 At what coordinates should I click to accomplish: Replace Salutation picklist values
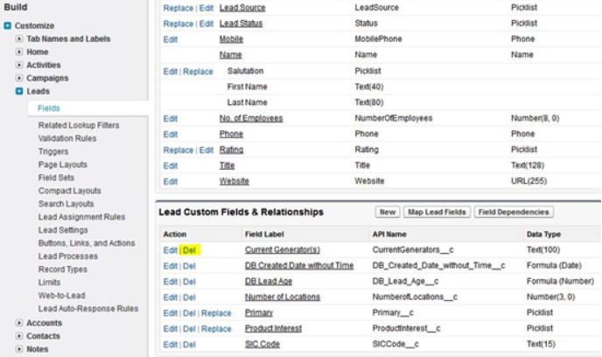click(198, 72)
